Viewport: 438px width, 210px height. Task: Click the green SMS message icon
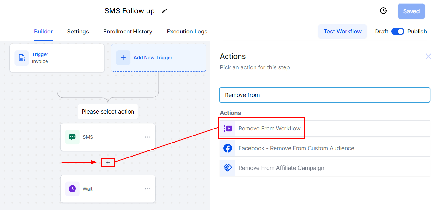pos(72,137)
